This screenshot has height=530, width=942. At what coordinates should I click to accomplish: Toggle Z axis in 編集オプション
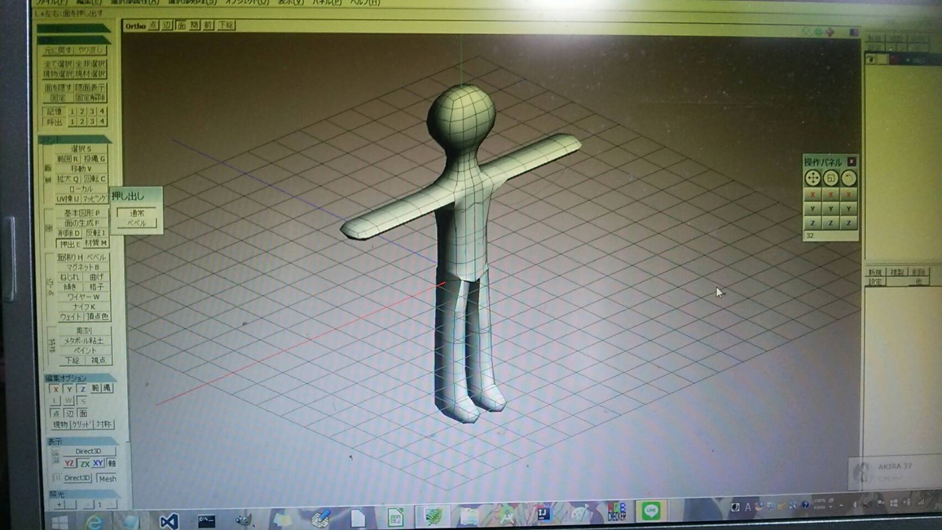pos(82,389)
